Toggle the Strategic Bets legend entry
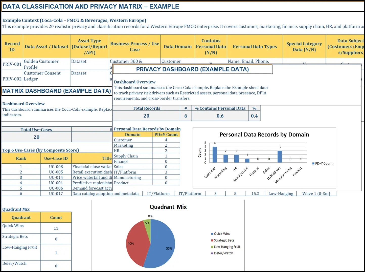365x272 pixels. point(224,240)
